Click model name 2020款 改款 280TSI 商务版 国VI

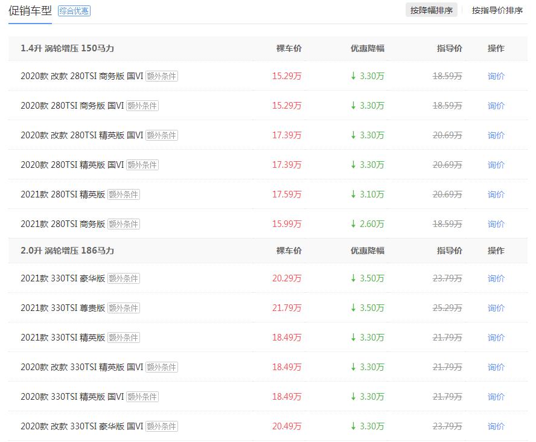click(81, 76)
